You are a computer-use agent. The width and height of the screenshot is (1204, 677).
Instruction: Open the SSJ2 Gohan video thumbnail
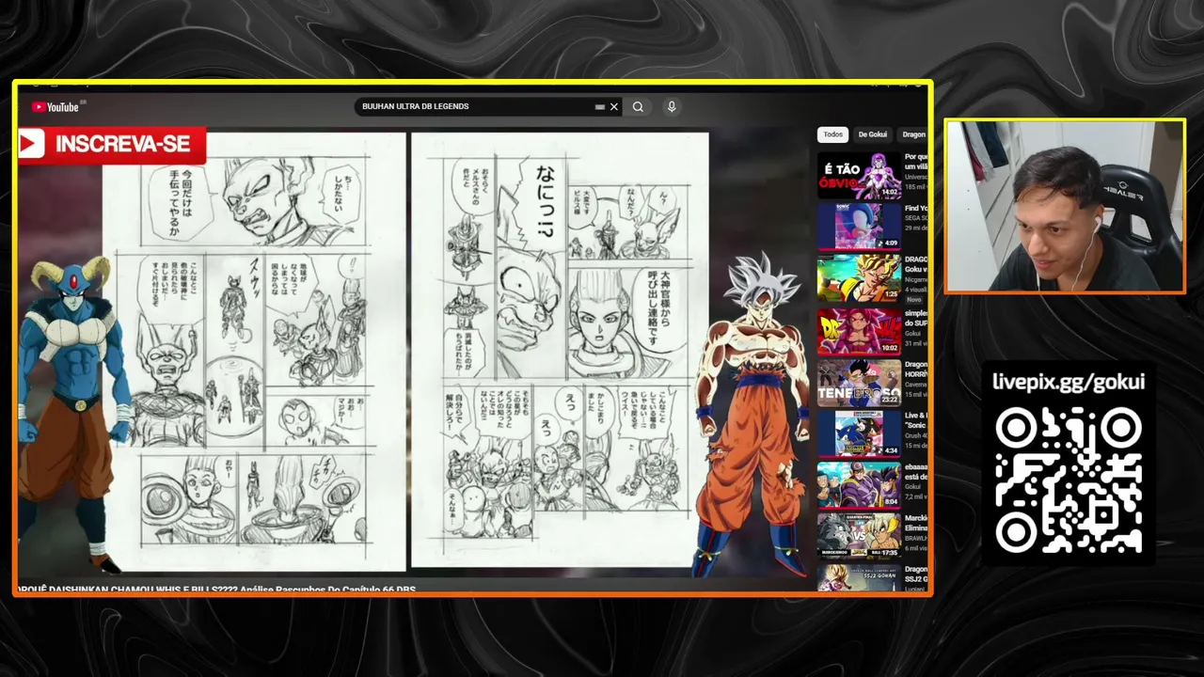click(859, 576)
